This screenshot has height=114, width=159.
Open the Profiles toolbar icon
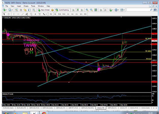click(x=10, y=10)
